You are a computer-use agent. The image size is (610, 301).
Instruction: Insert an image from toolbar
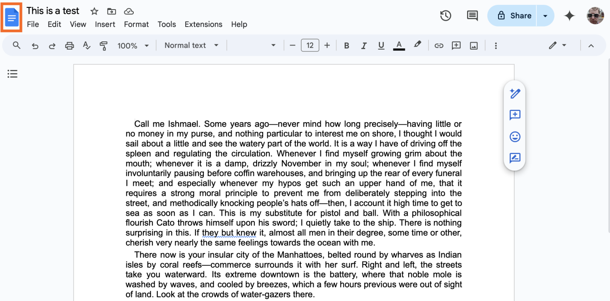(x=474, y=46)
